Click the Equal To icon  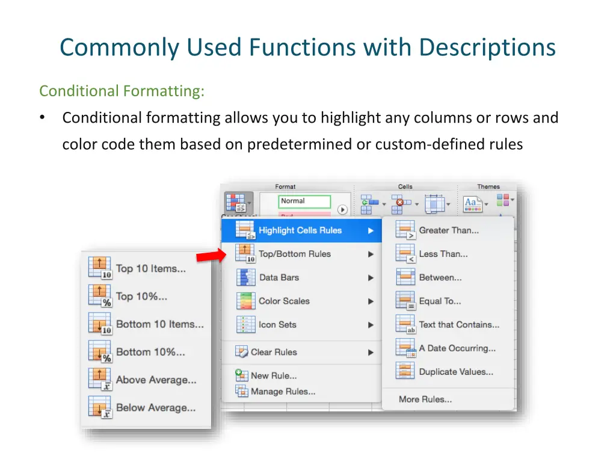(405, 301)
